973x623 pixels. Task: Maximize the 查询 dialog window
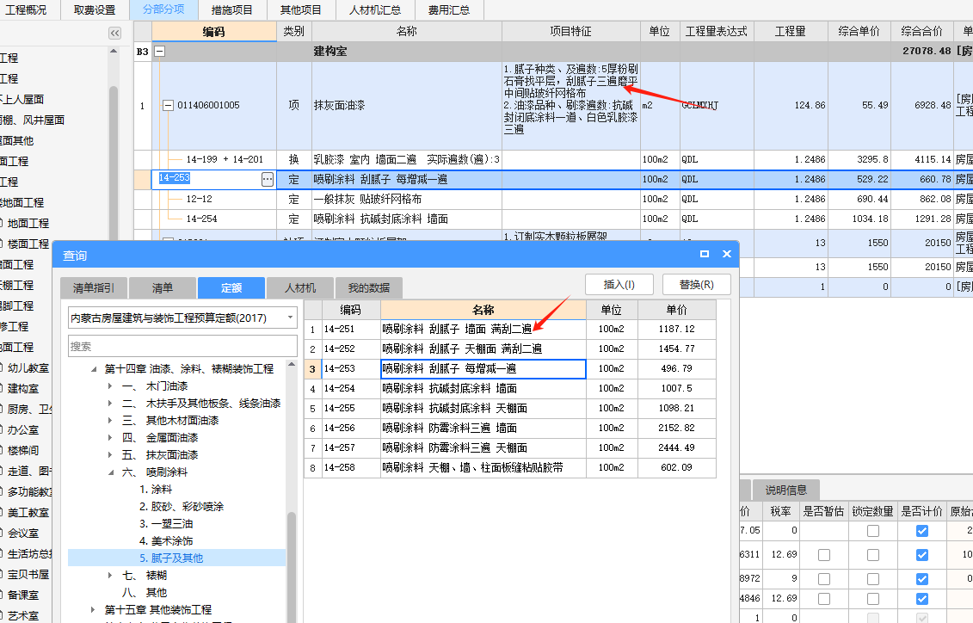tap(705, 254)
